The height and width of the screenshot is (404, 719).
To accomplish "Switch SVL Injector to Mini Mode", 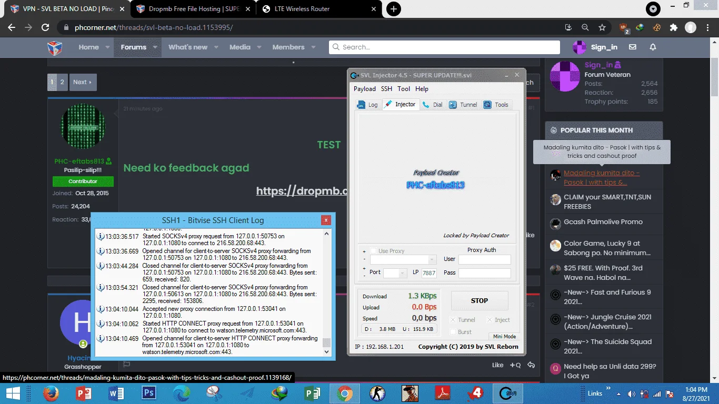I will pos(503,336).
